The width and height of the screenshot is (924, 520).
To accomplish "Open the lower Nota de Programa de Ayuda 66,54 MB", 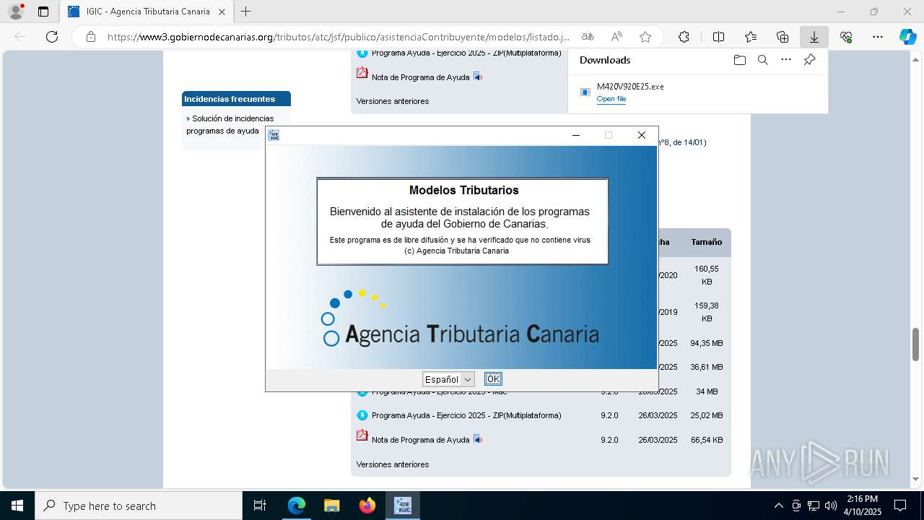I will pyautogui.click(x=420, y=440).
